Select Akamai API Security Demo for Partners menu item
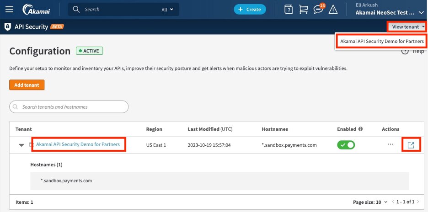 point(382,42)
